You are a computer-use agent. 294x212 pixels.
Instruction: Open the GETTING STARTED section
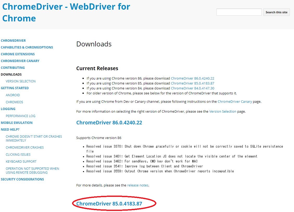point(15,88)
